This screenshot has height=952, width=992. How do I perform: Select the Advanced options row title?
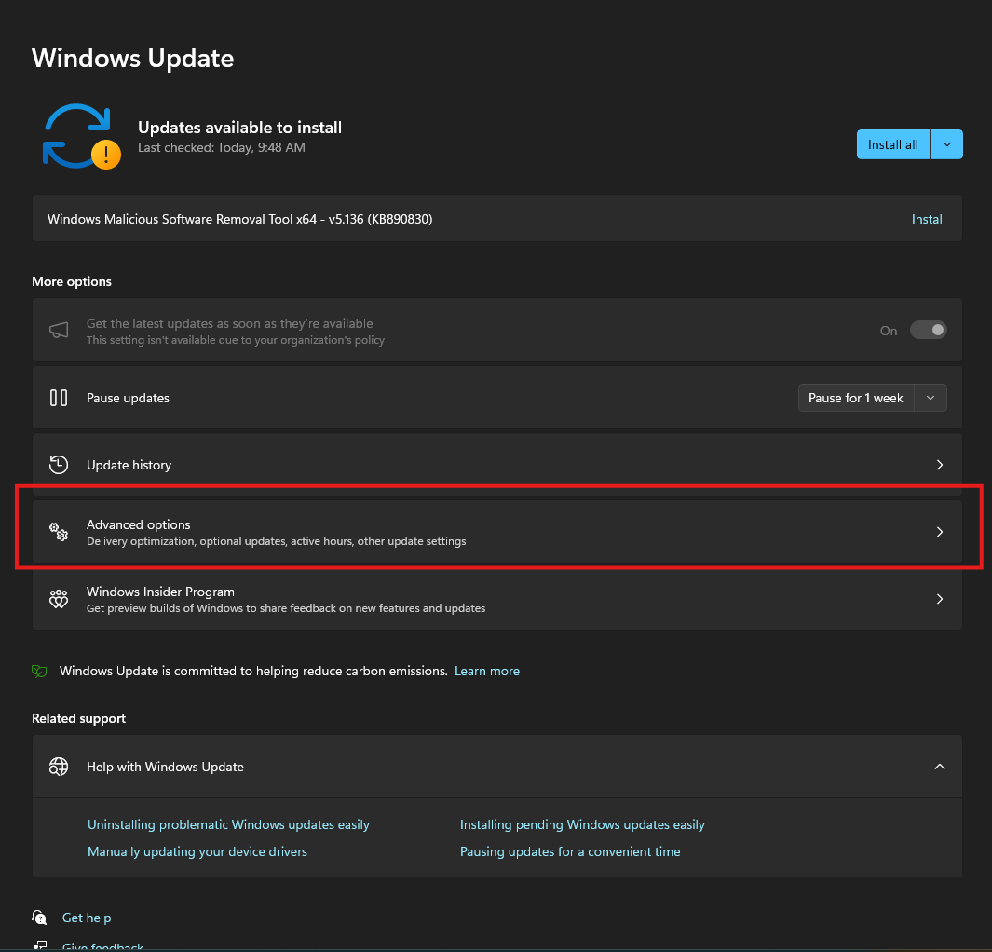[x=139, y=524]
